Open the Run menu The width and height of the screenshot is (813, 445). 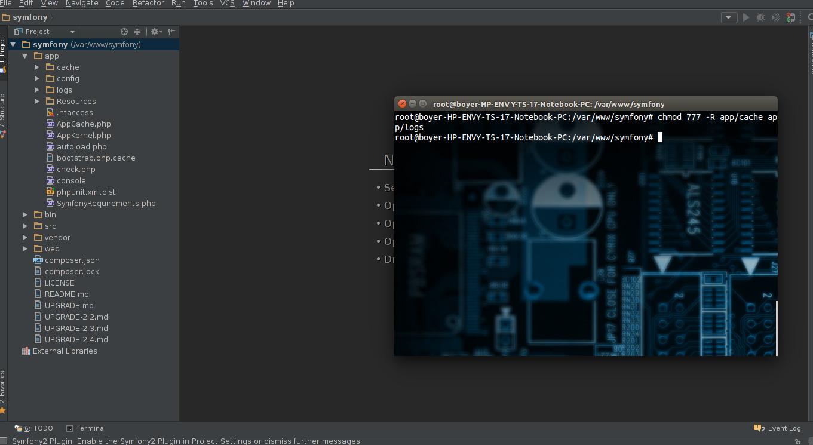[x=178, y=3]
